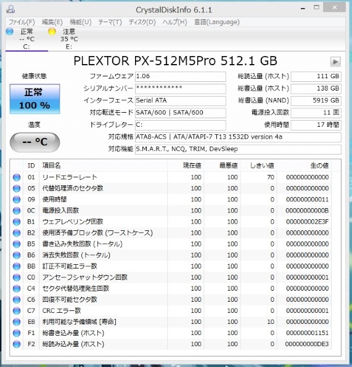Minimize the CrystalDiskInfo window
The width and height of the screenshot is (352, 367).
click(x=303, y=9)
